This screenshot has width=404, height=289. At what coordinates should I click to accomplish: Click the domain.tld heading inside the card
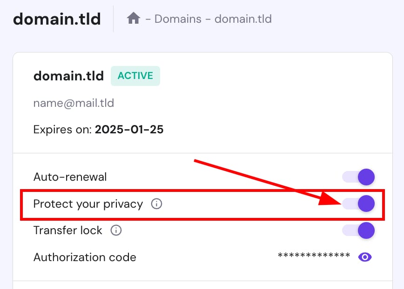click(68, 76)
